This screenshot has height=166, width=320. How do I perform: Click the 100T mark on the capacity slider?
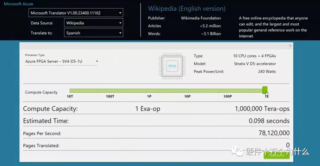[x=110, y=96]
